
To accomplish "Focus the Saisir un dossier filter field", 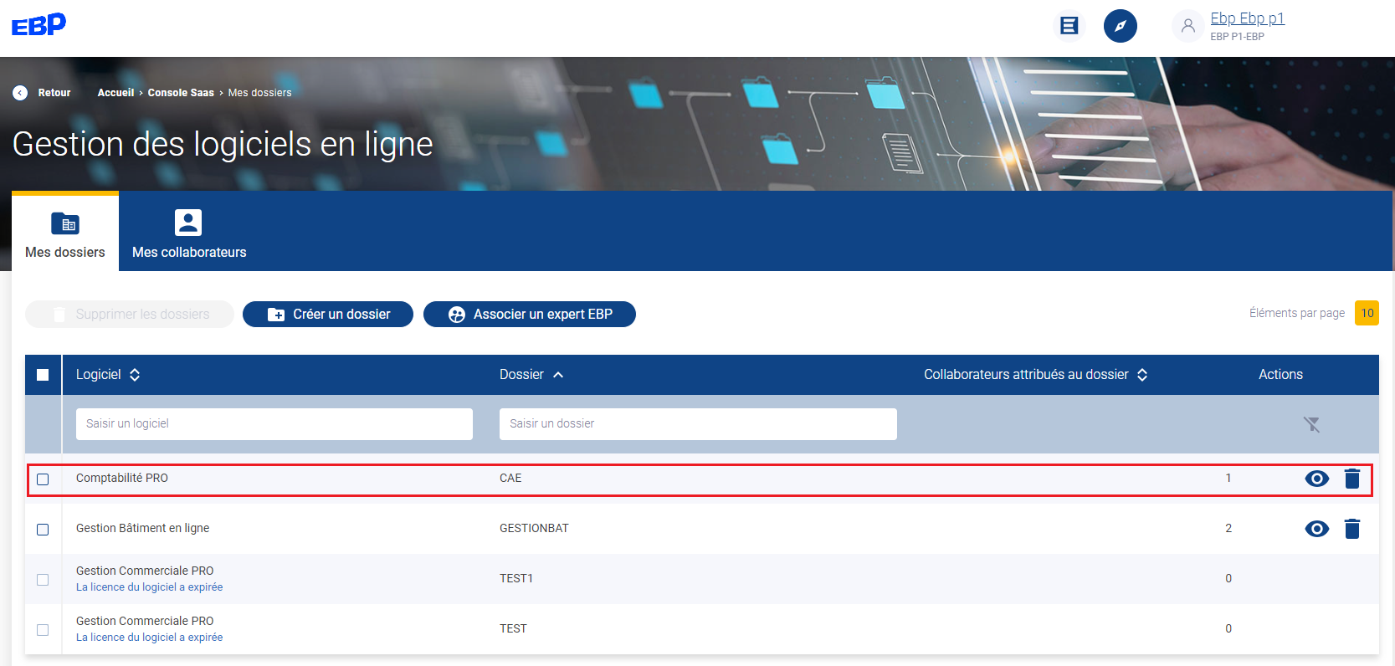I will (x=698, y=424).
